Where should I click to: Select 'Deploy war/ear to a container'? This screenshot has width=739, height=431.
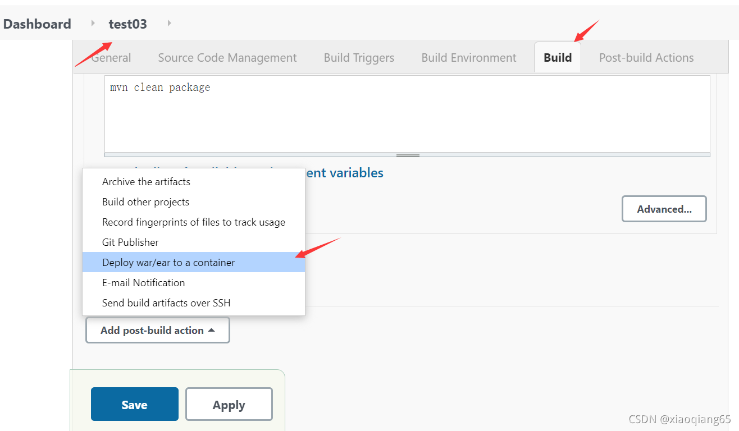click(x=168, y=262)
